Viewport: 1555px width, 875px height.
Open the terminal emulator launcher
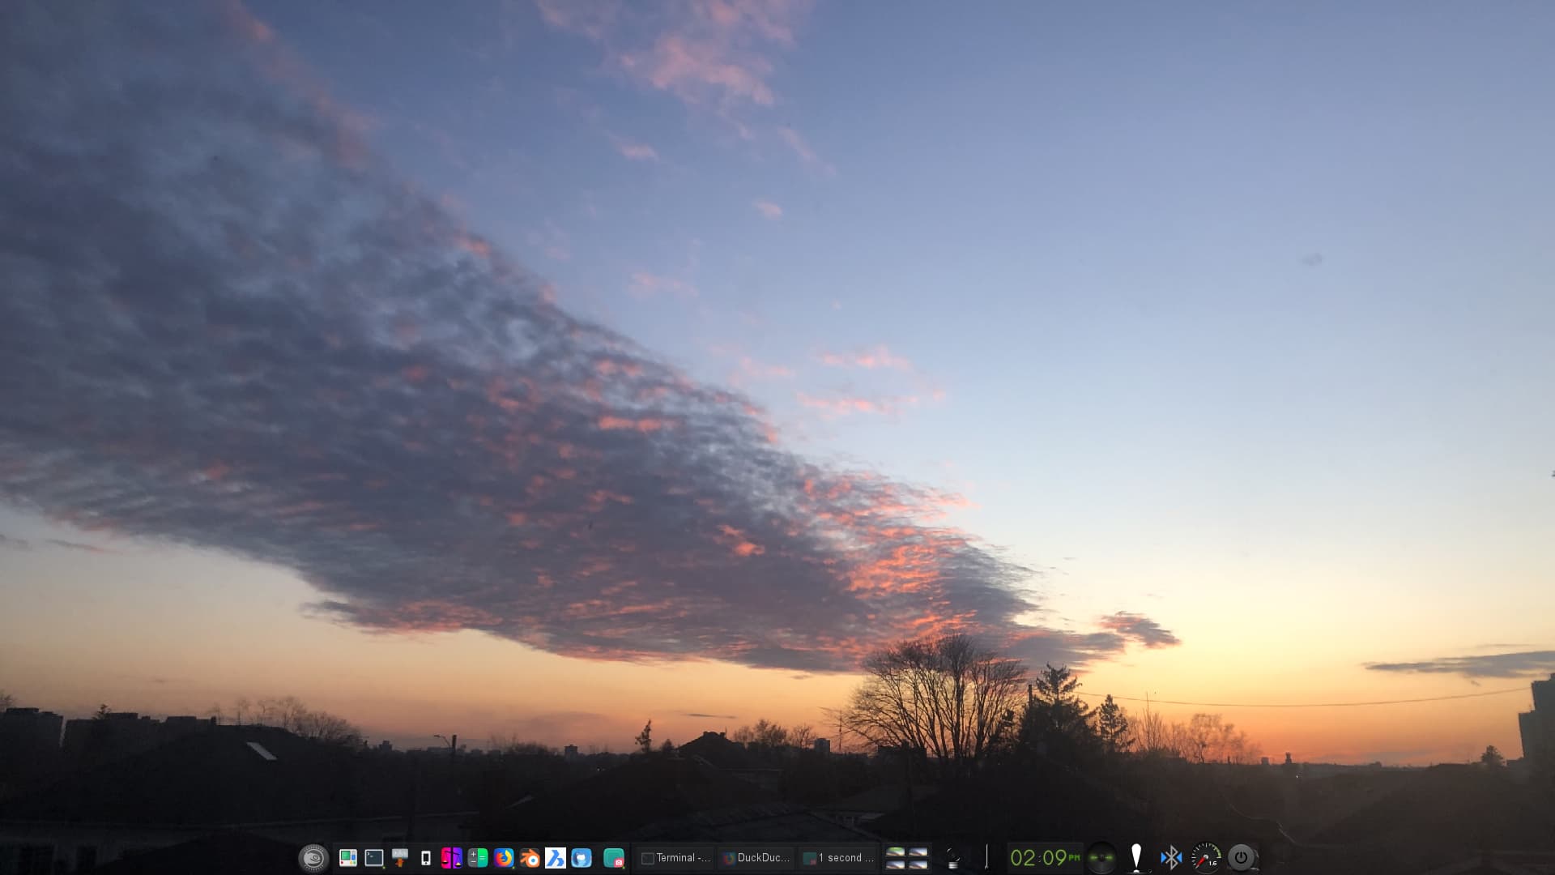coord(374,858)
